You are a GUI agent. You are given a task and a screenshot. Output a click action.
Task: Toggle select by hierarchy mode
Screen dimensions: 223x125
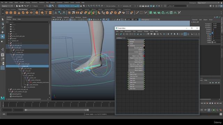(47, 6)
